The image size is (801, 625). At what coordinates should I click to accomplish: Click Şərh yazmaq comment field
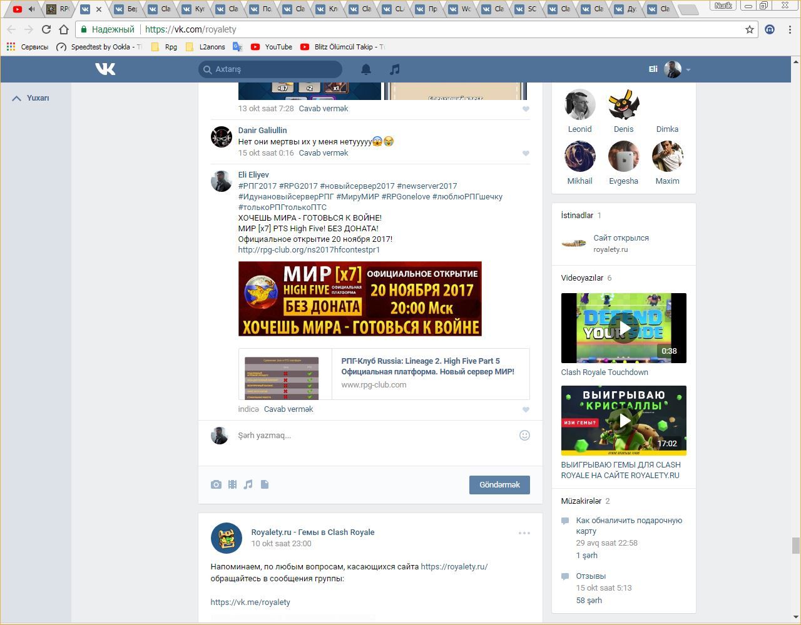[375, 436]
